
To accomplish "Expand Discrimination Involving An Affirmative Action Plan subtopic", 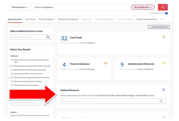I will pos(10,66).
